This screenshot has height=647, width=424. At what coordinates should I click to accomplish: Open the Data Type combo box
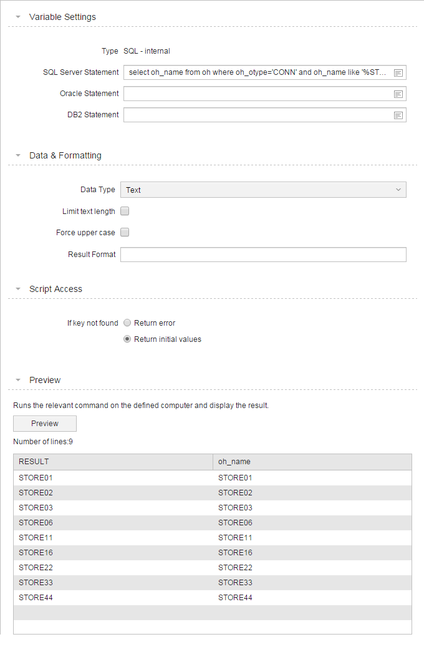tap(263, 189)
